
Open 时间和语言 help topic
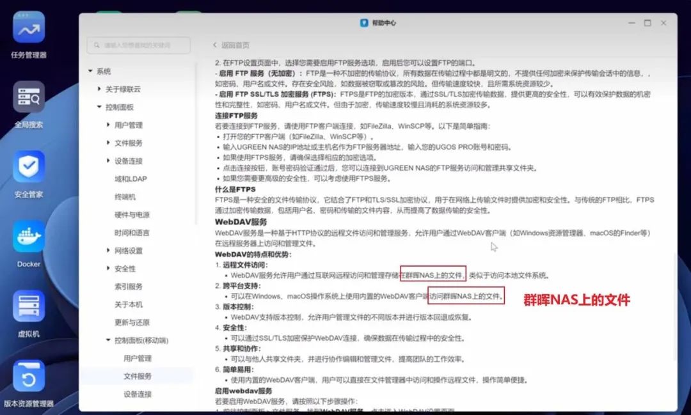(132, 233)
